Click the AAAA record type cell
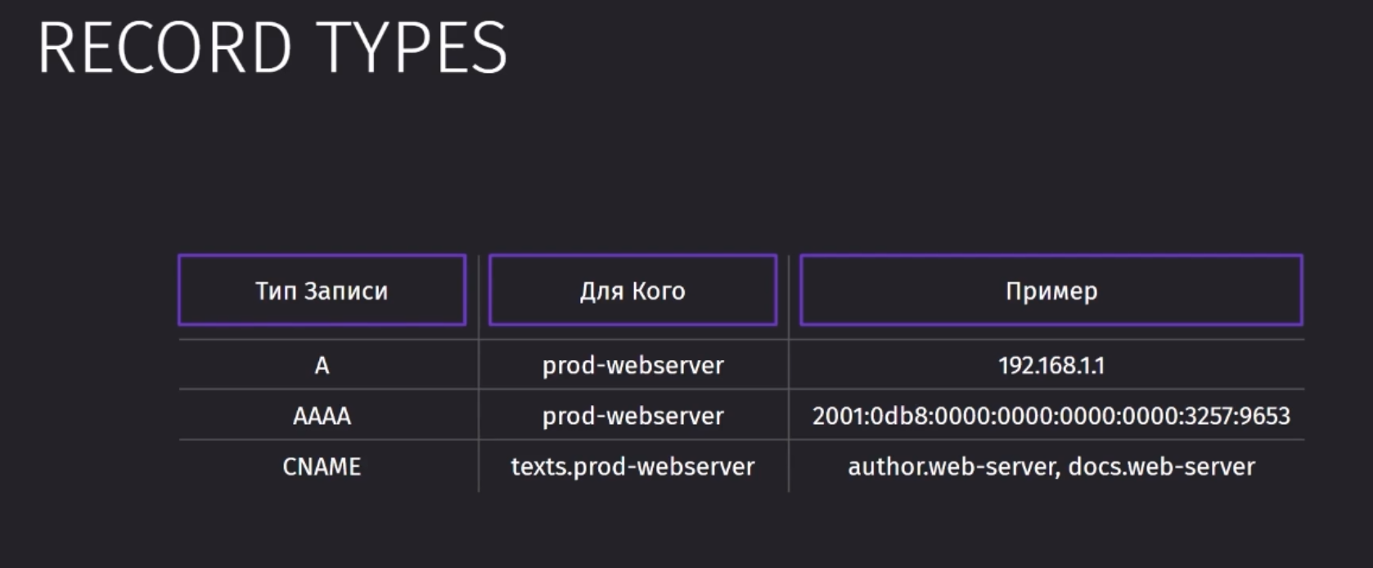 click(322, 416)
